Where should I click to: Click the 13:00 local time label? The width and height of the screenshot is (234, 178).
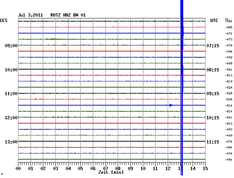[11, 142]
